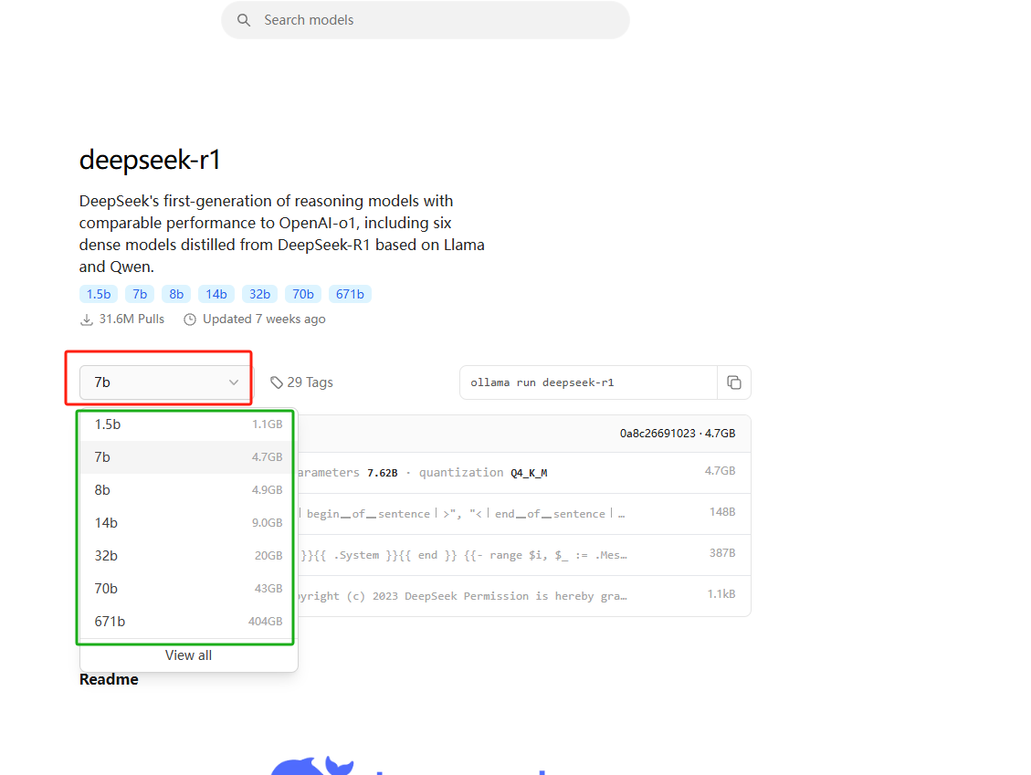
Task: Click the search magnifier icon
Action: click(244, 20)
